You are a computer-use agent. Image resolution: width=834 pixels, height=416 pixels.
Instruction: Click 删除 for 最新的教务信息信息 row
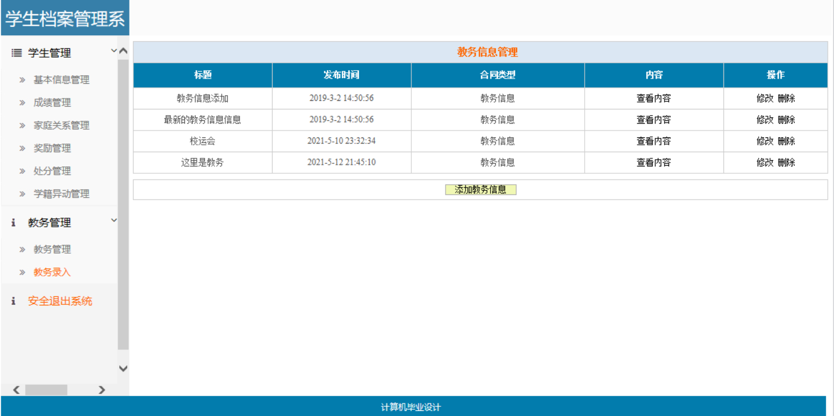[786, 120]
